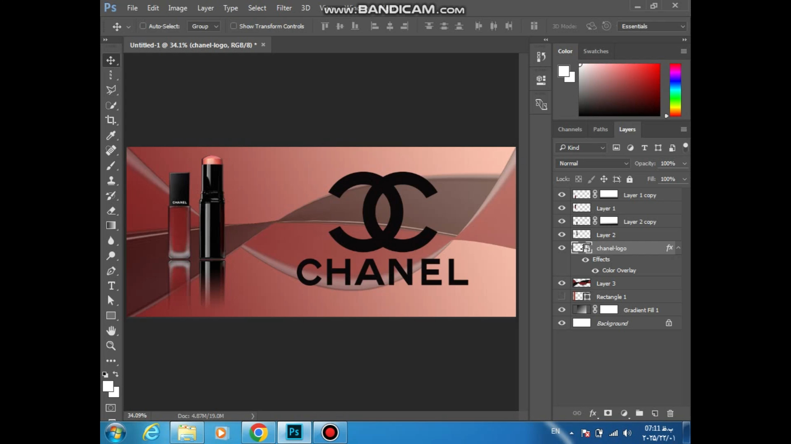Image resolution: width=791 pixels, height=444 pixels.
Task: Open the Layers panel options menu
Action: 683,129
